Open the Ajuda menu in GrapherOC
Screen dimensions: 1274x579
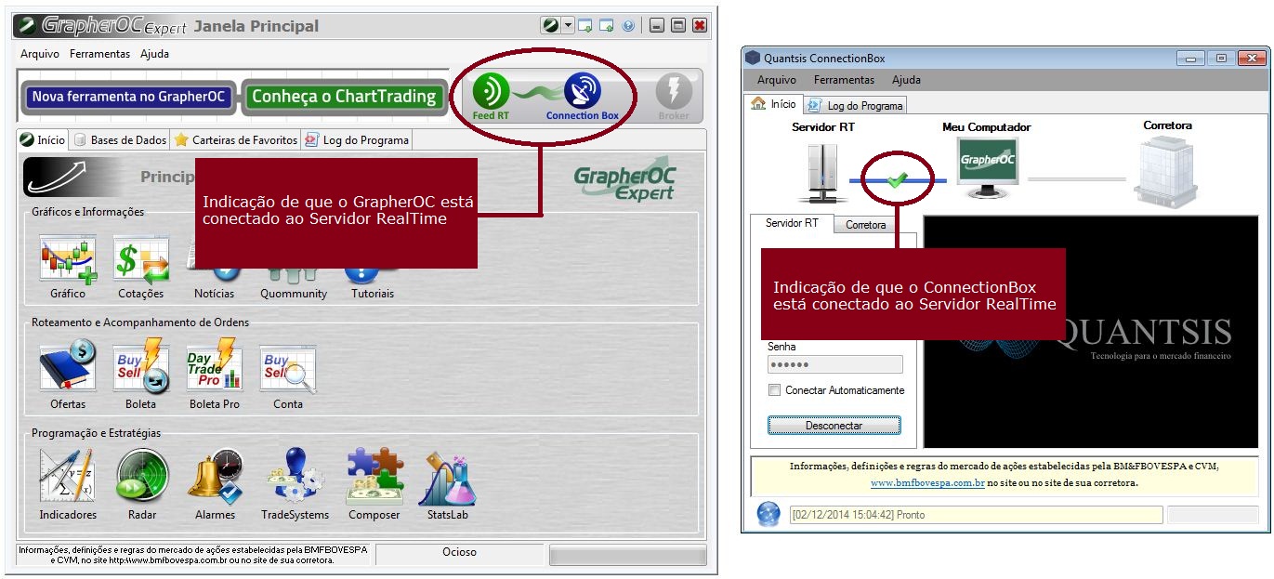pos(155,54)
